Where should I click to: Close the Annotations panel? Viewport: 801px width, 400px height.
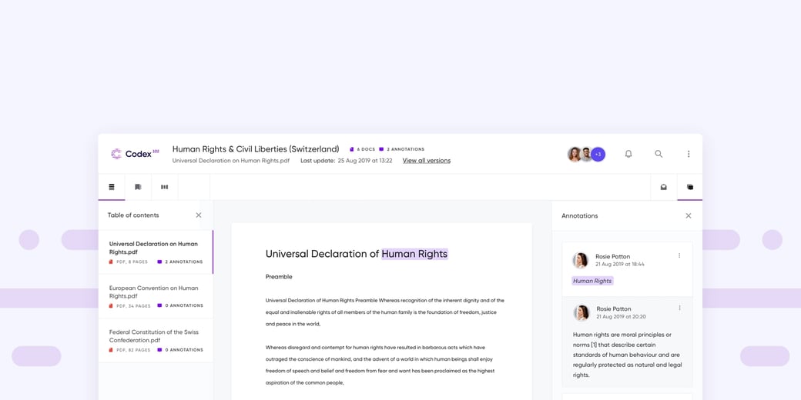689,216
